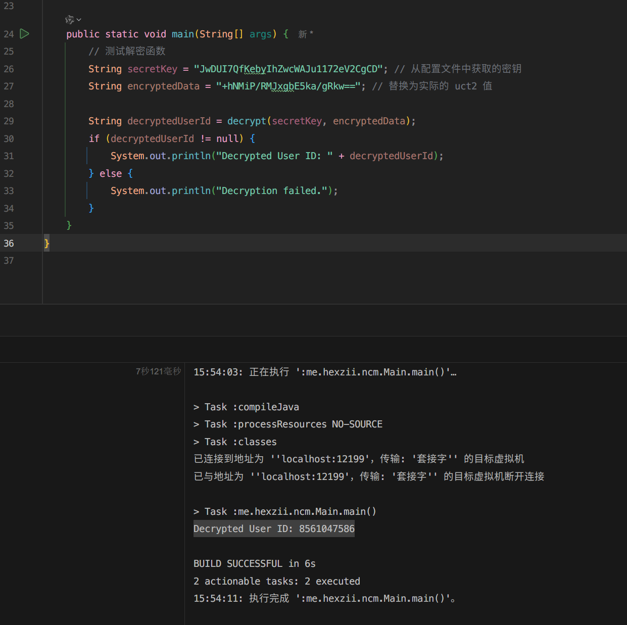Image resolution: width=627 pixels, height=625 pixels.
Task: Click the string "Decryption failed." on line 33
Action: pos(272,191)
